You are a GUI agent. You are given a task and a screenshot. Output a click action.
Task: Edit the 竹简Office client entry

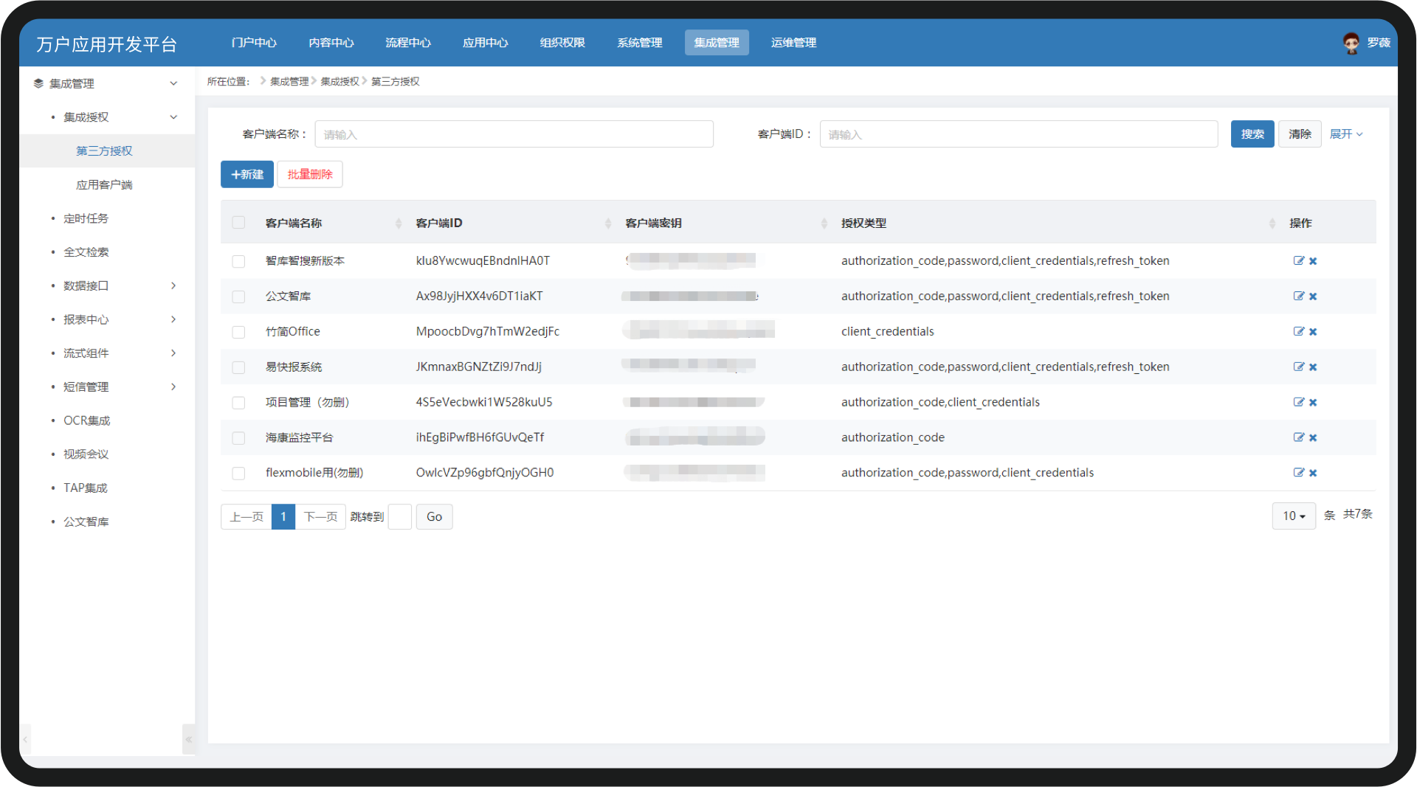(1298, 331)
